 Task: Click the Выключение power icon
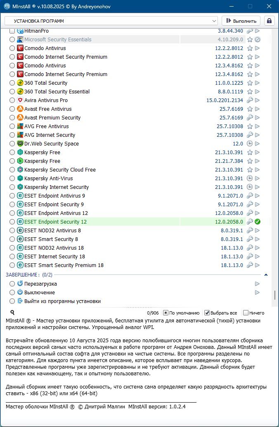click(x=20, y=292)
